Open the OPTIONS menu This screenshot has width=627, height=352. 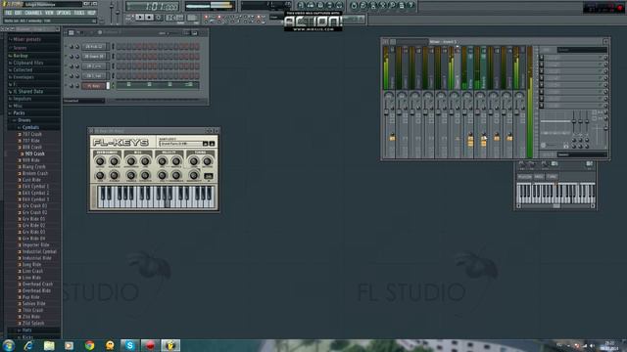pyautogui.click(x=64, y=13)
